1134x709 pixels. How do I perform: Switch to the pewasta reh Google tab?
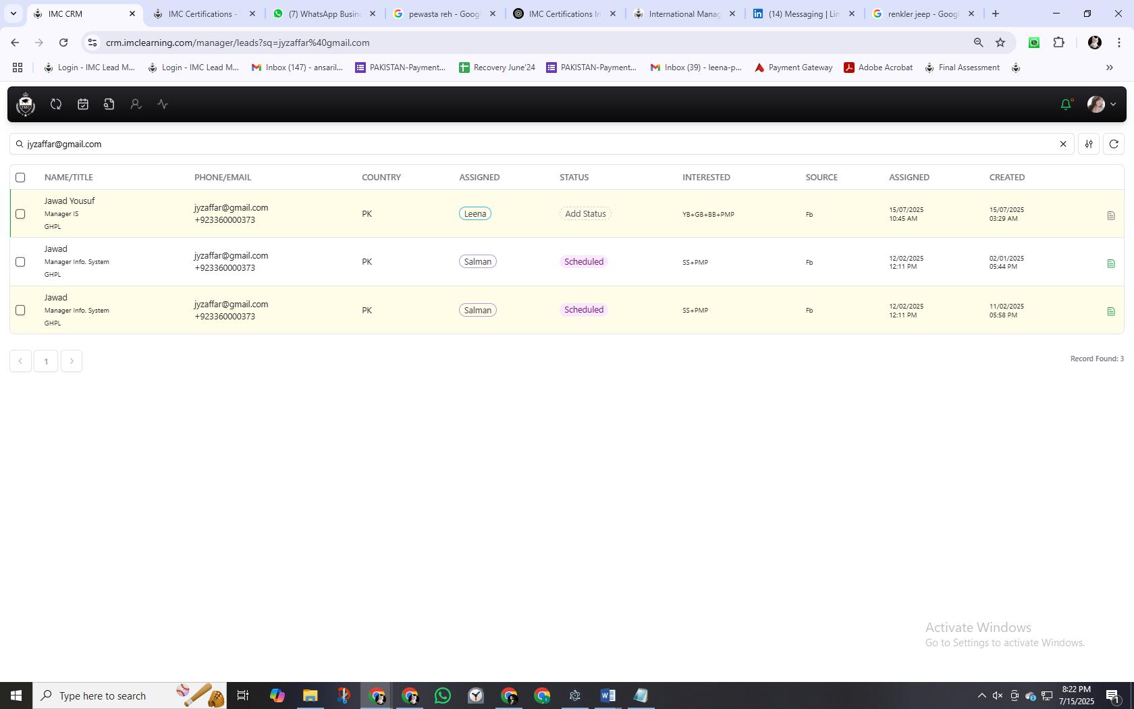(444, 14)
